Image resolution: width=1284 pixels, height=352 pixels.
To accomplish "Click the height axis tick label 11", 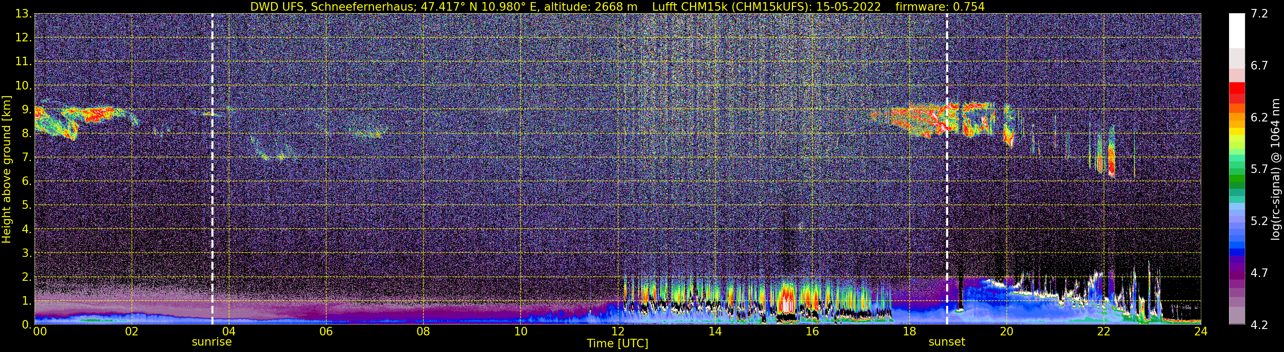I will (23, 62).
